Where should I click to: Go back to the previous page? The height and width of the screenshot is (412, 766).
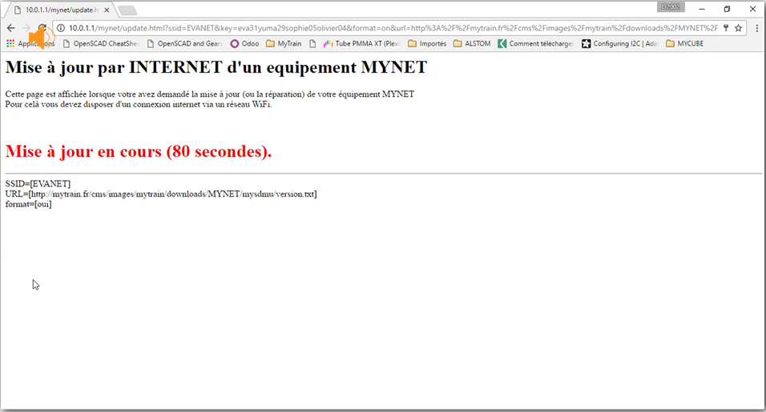coord(10,28)
